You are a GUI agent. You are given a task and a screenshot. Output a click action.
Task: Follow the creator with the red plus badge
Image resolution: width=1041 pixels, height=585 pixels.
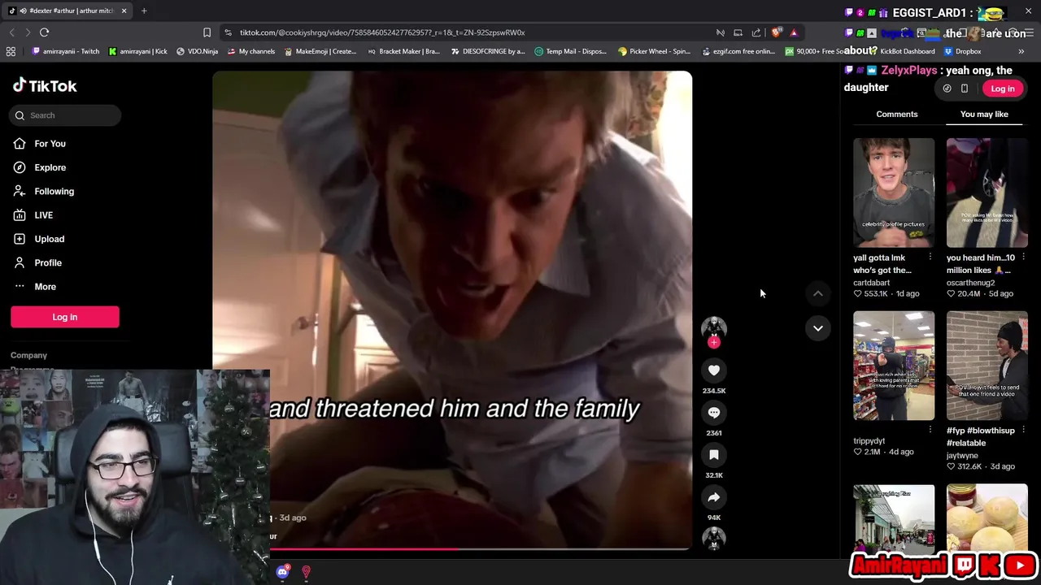714,343
